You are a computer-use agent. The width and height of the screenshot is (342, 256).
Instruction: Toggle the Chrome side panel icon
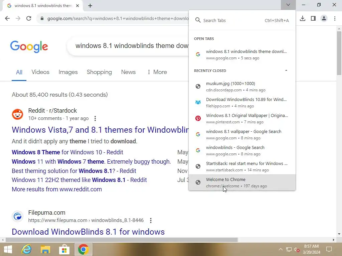coord(313,18)
